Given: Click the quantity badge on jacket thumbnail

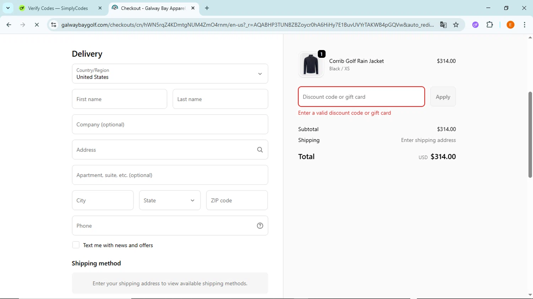Looking at the screenshot, I should (x=322, y=54).
